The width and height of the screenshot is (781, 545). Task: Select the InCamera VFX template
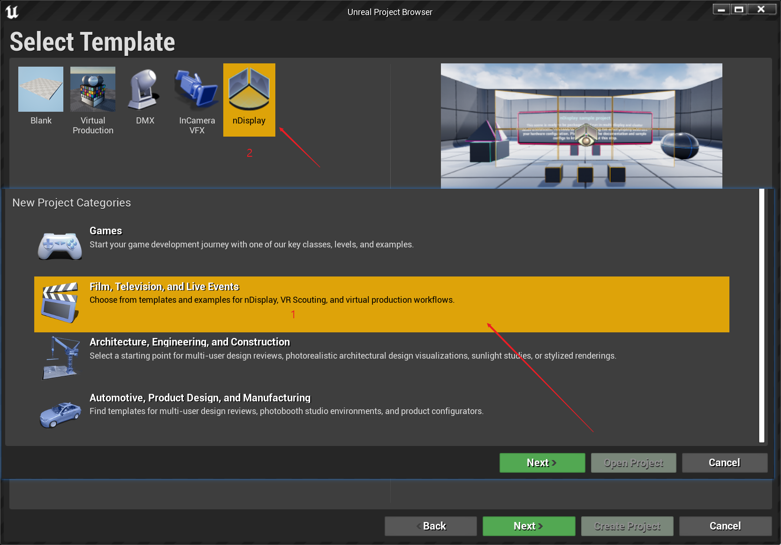click(x=197, y=100)
